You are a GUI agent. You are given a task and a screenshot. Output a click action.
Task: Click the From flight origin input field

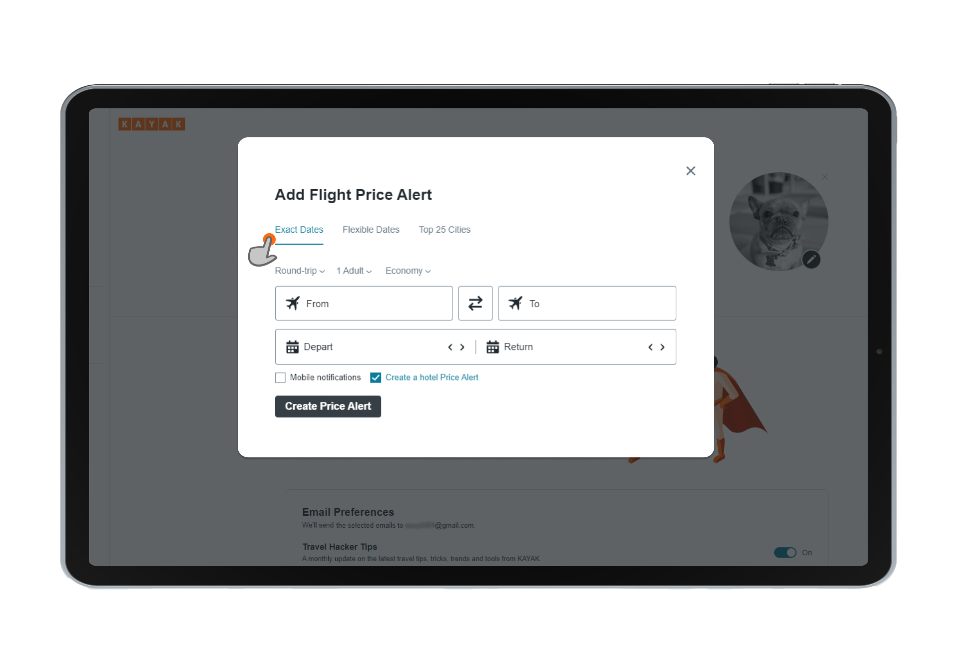point(364,303)
